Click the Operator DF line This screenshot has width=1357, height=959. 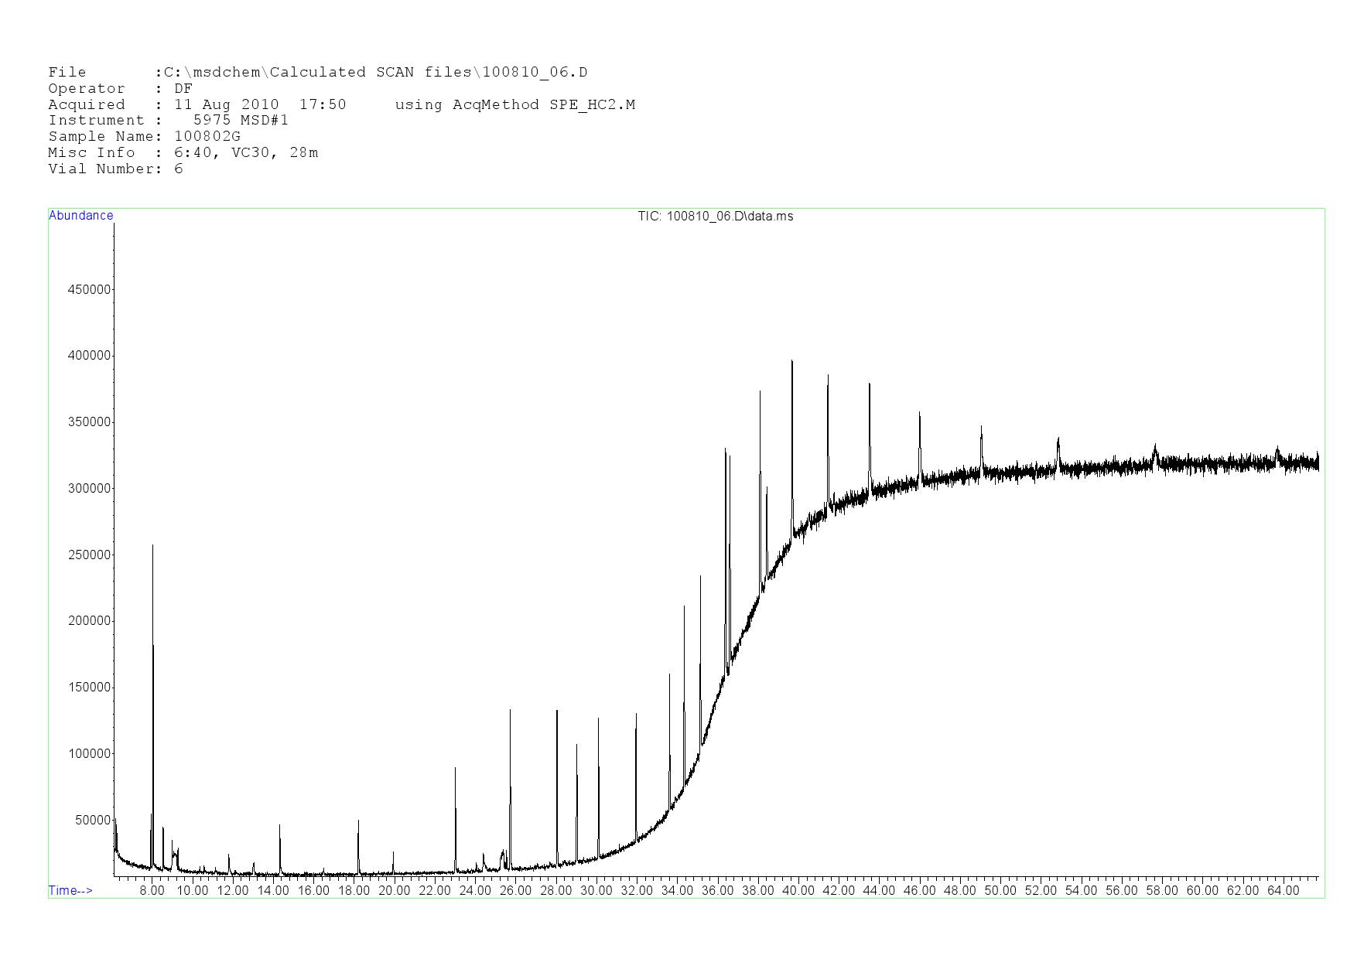120,89
